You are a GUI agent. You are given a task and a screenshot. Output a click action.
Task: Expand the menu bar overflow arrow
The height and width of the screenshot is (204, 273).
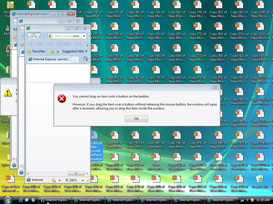click(x=87, y=45)
